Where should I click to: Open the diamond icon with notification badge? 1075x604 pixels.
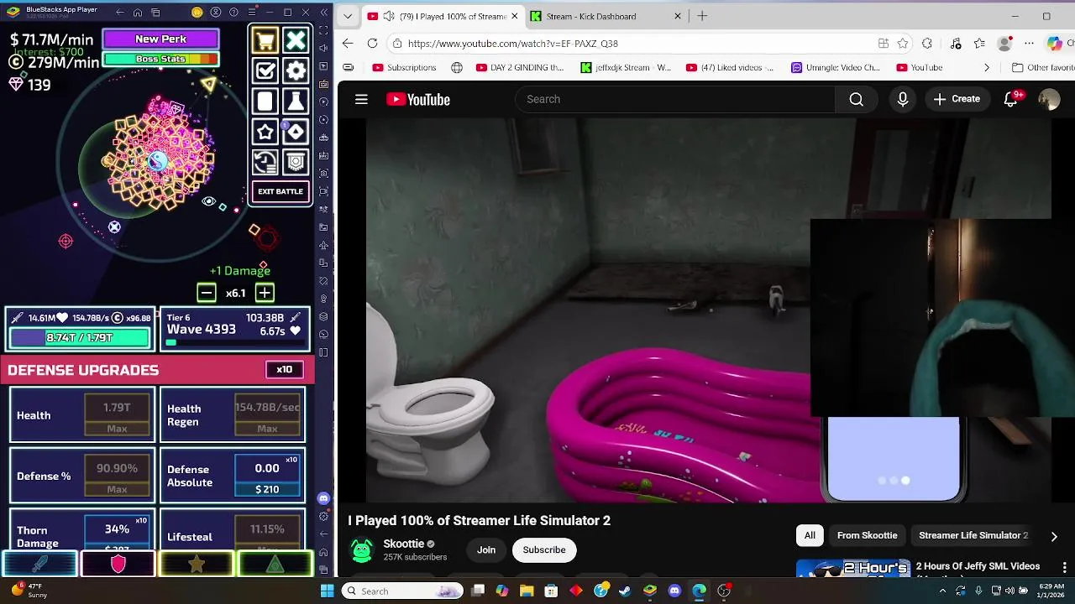click(296, 132)
